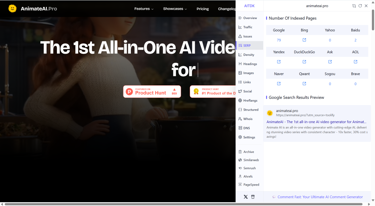Click the panel vertical scrollbar thumb

373,20
